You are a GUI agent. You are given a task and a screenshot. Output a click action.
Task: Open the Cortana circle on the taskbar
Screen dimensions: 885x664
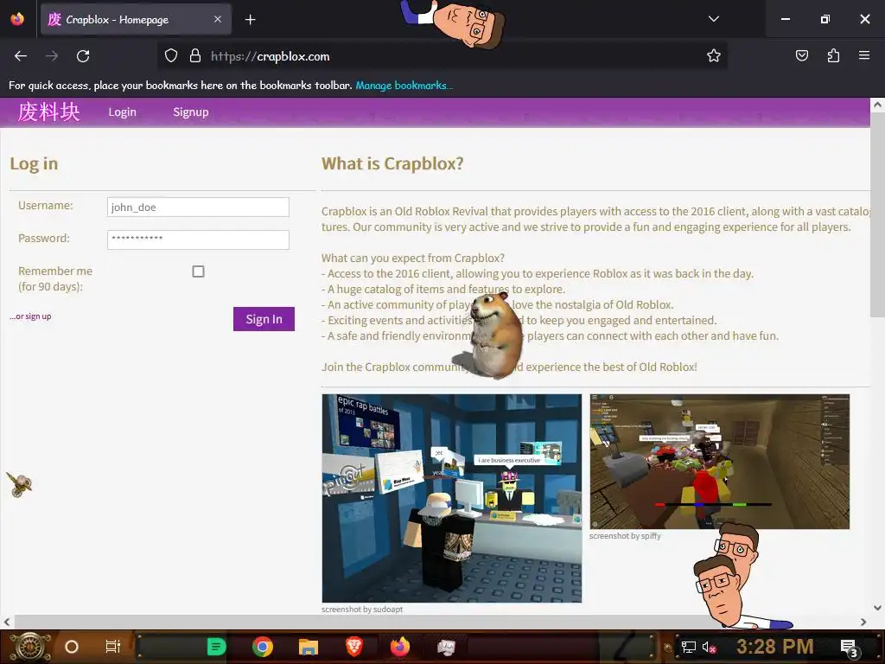click(72, 647)
